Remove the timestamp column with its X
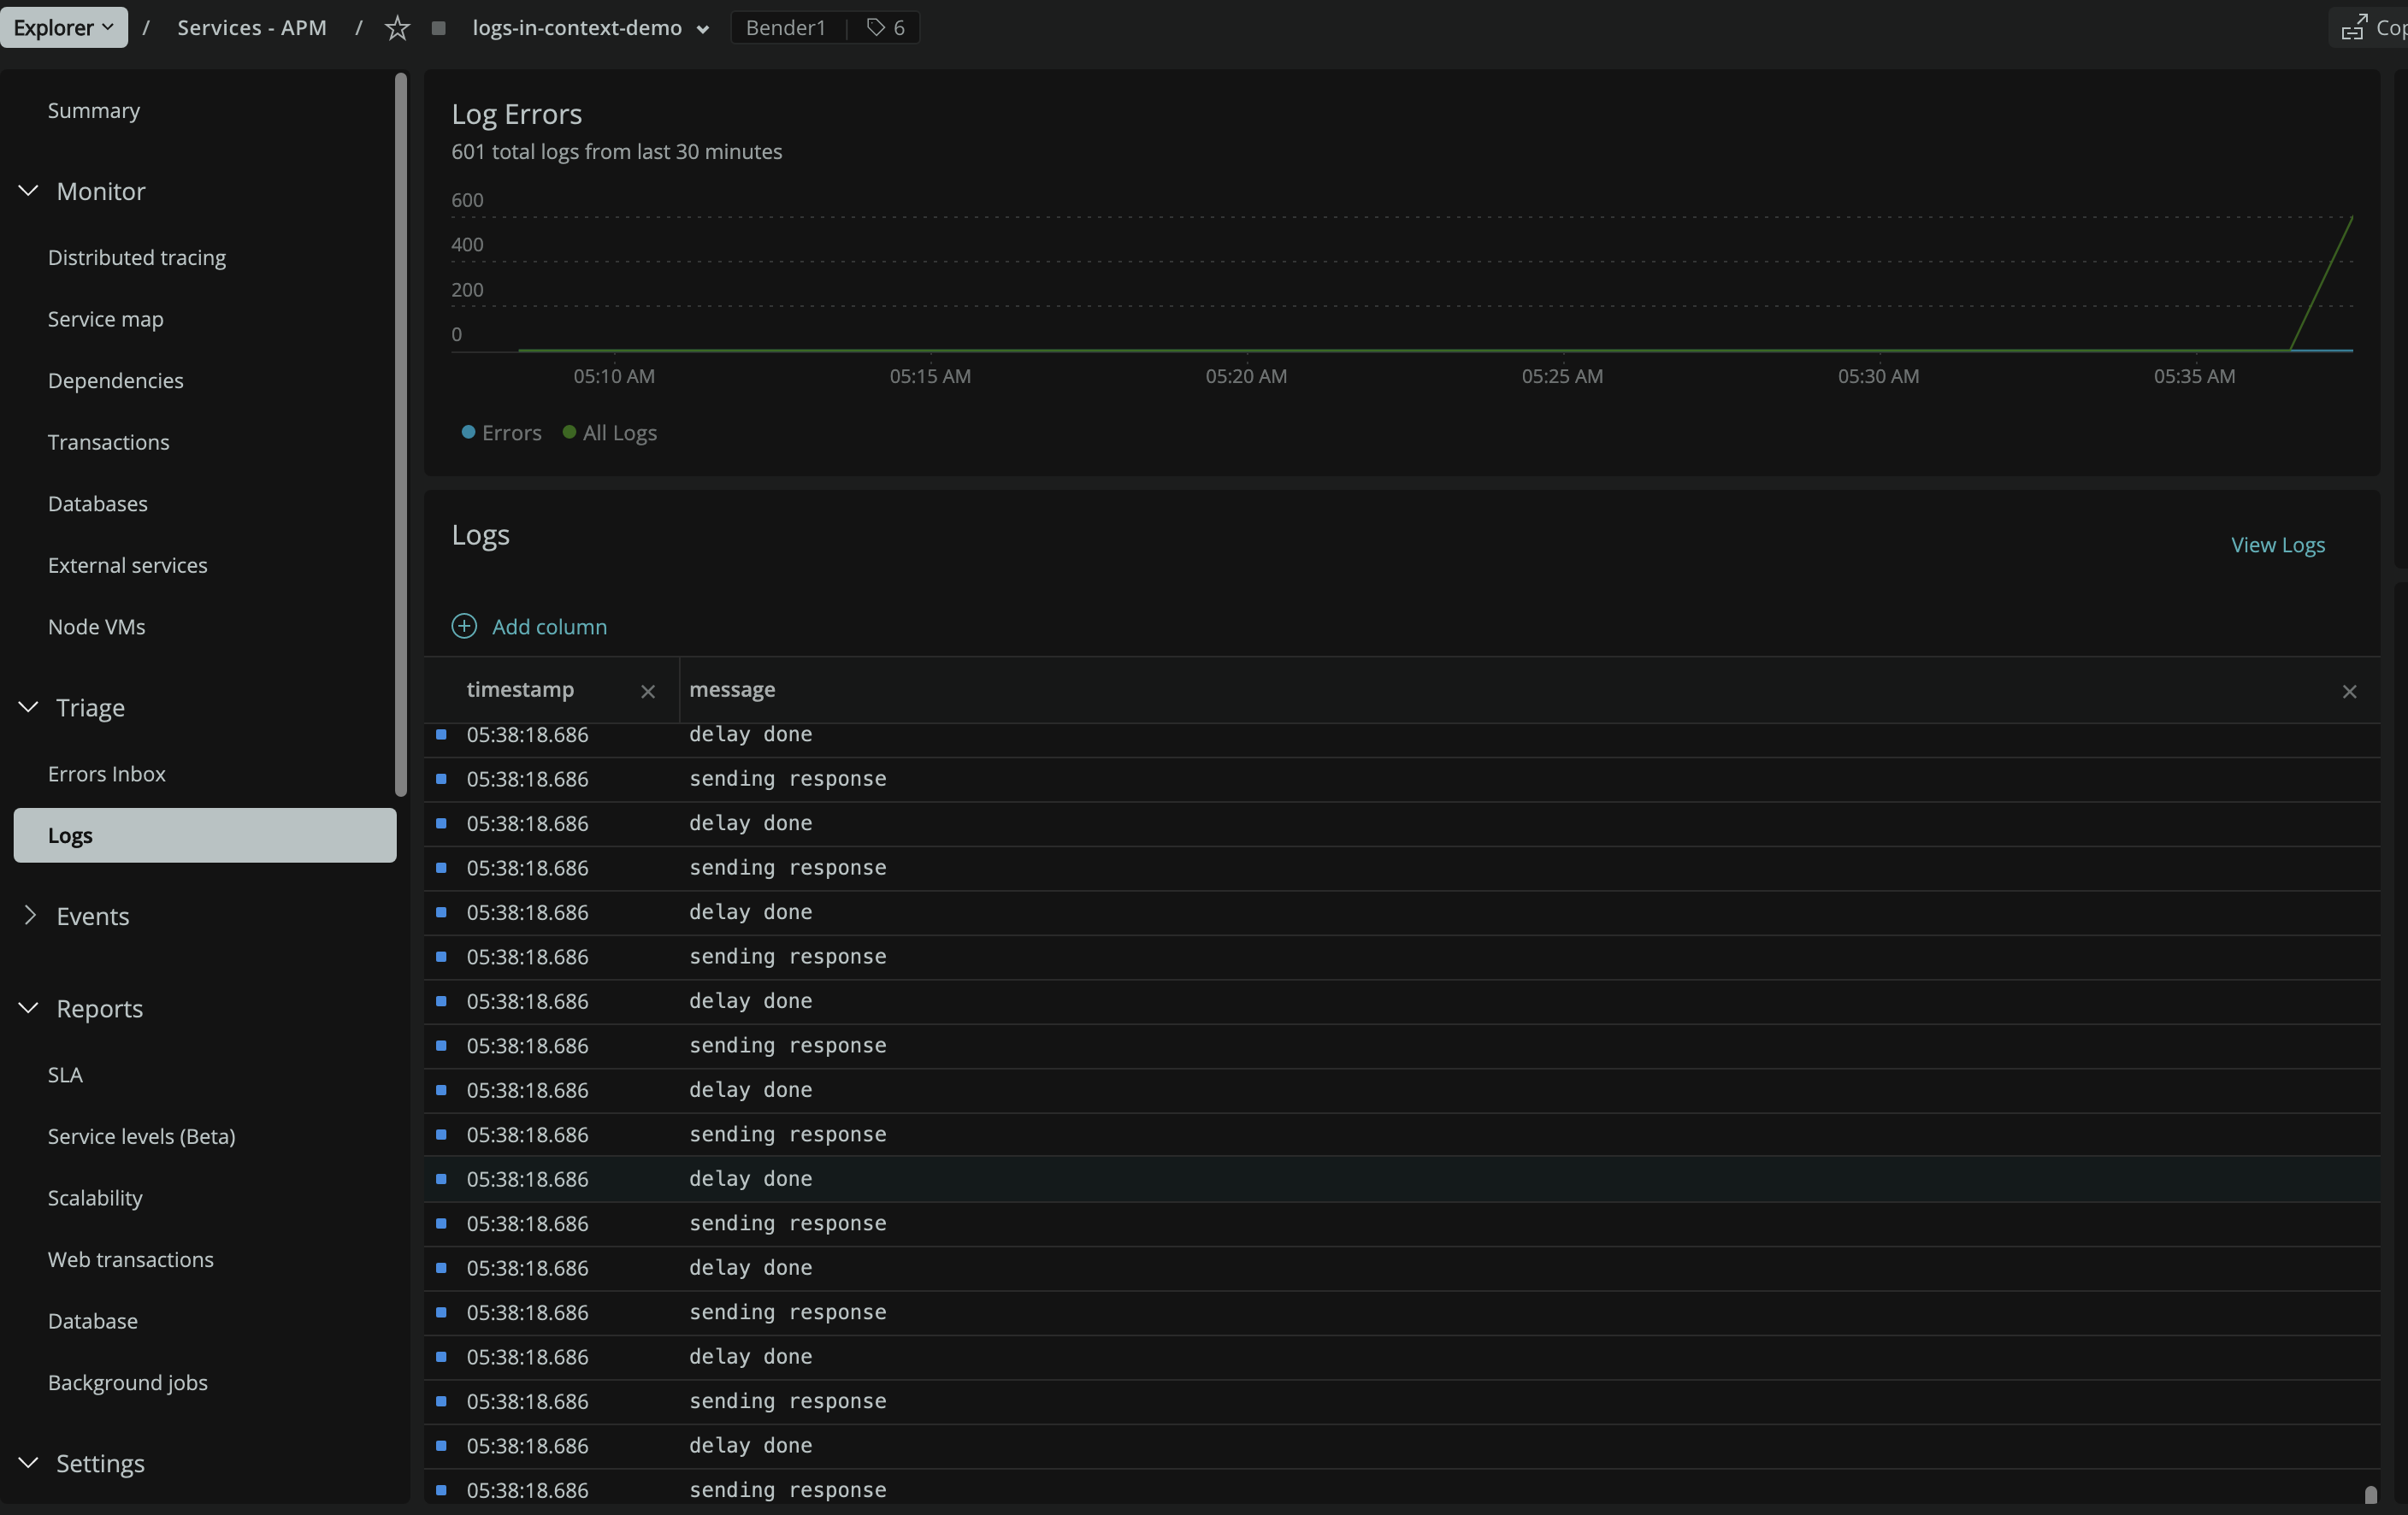The image size is (2408, 1515). click(648, 691)
